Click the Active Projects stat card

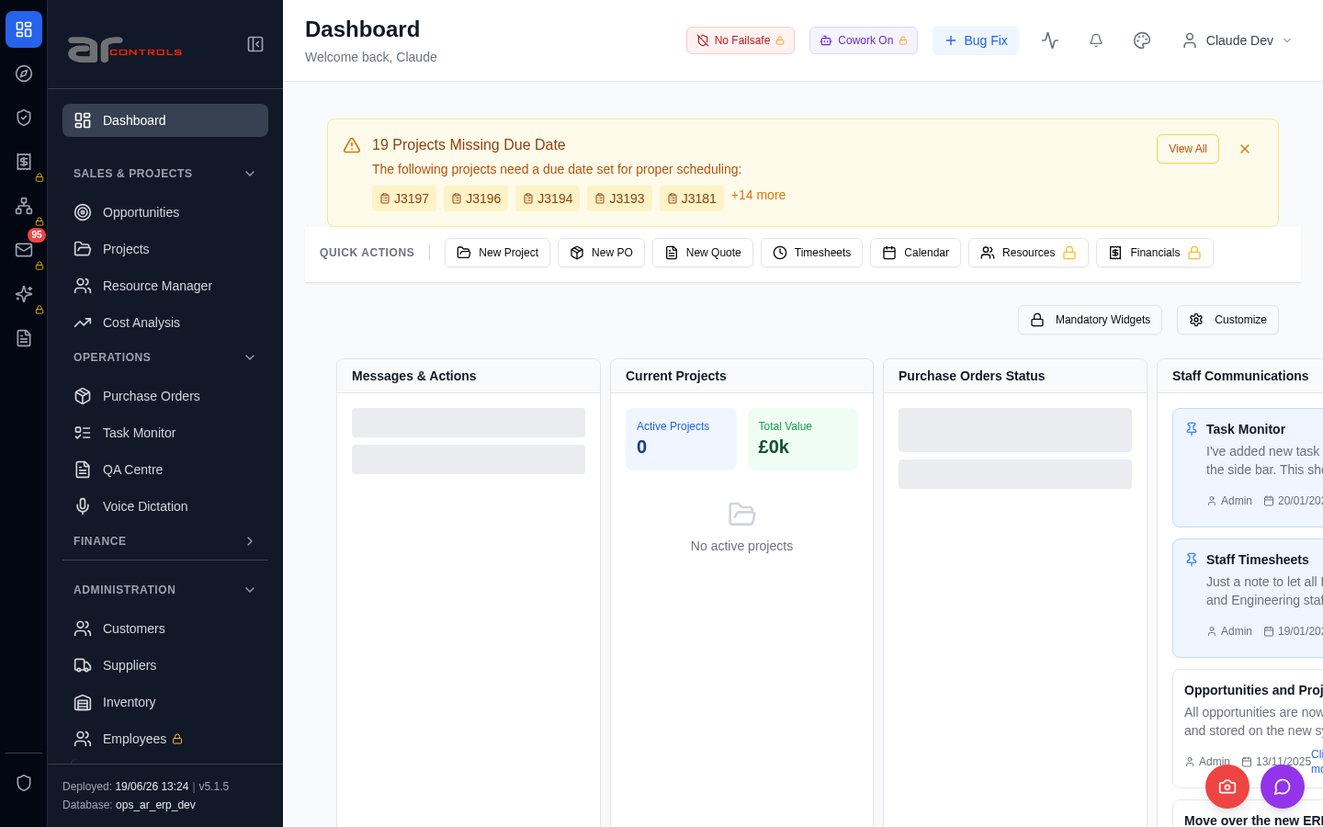[x=681, y=439]
